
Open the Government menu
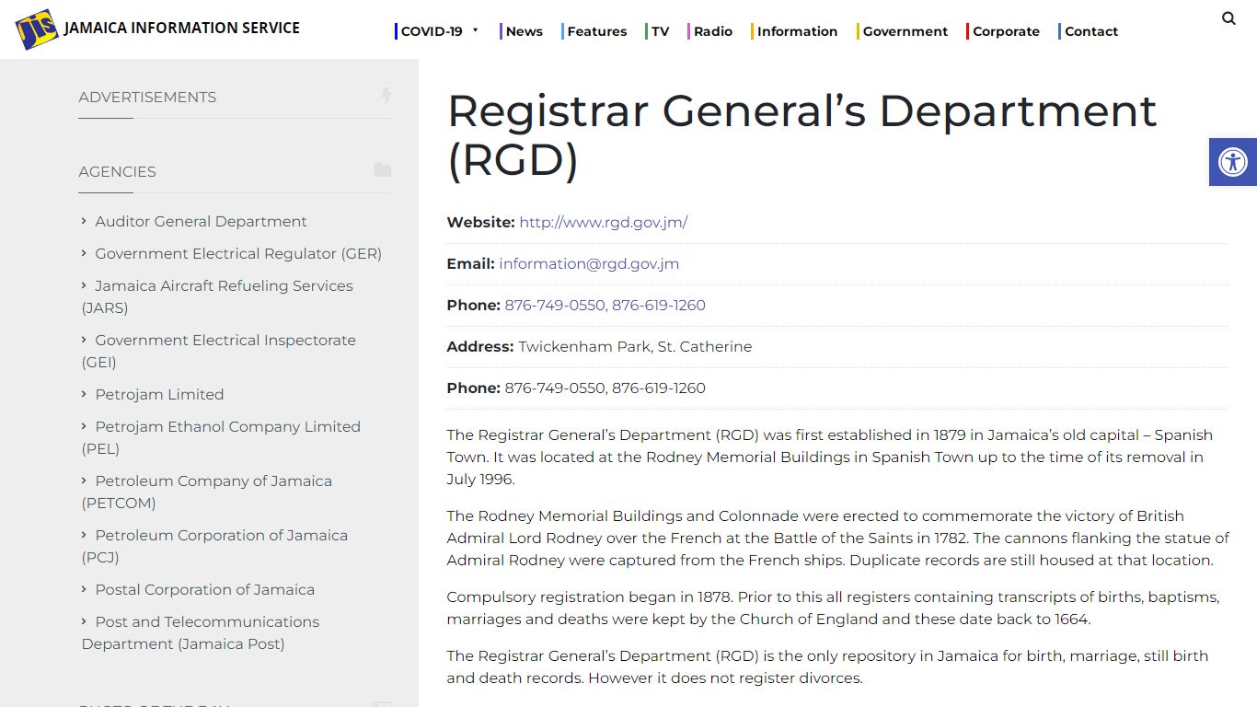tap(905, 31)
